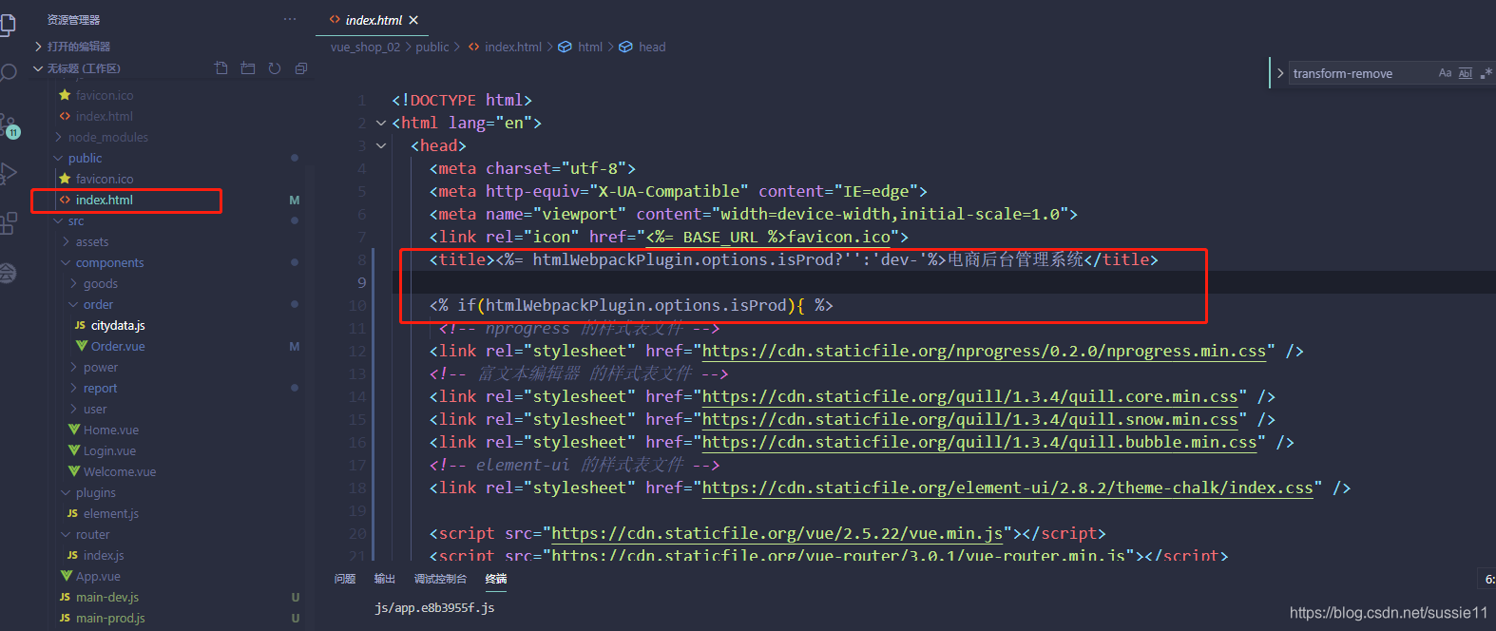The width and height of the screenshot is (1496, 631).
Task: Toggle regular expression search in the find box
Action: 1486,73
